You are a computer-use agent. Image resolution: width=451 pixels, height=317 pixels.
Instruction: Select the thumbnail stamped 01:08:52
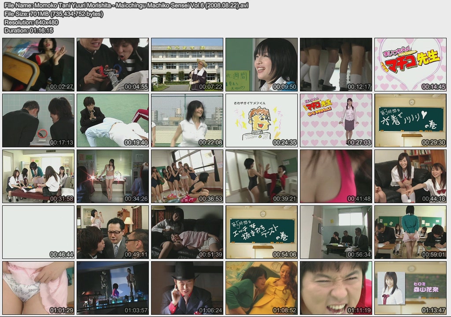coord(262,288)
